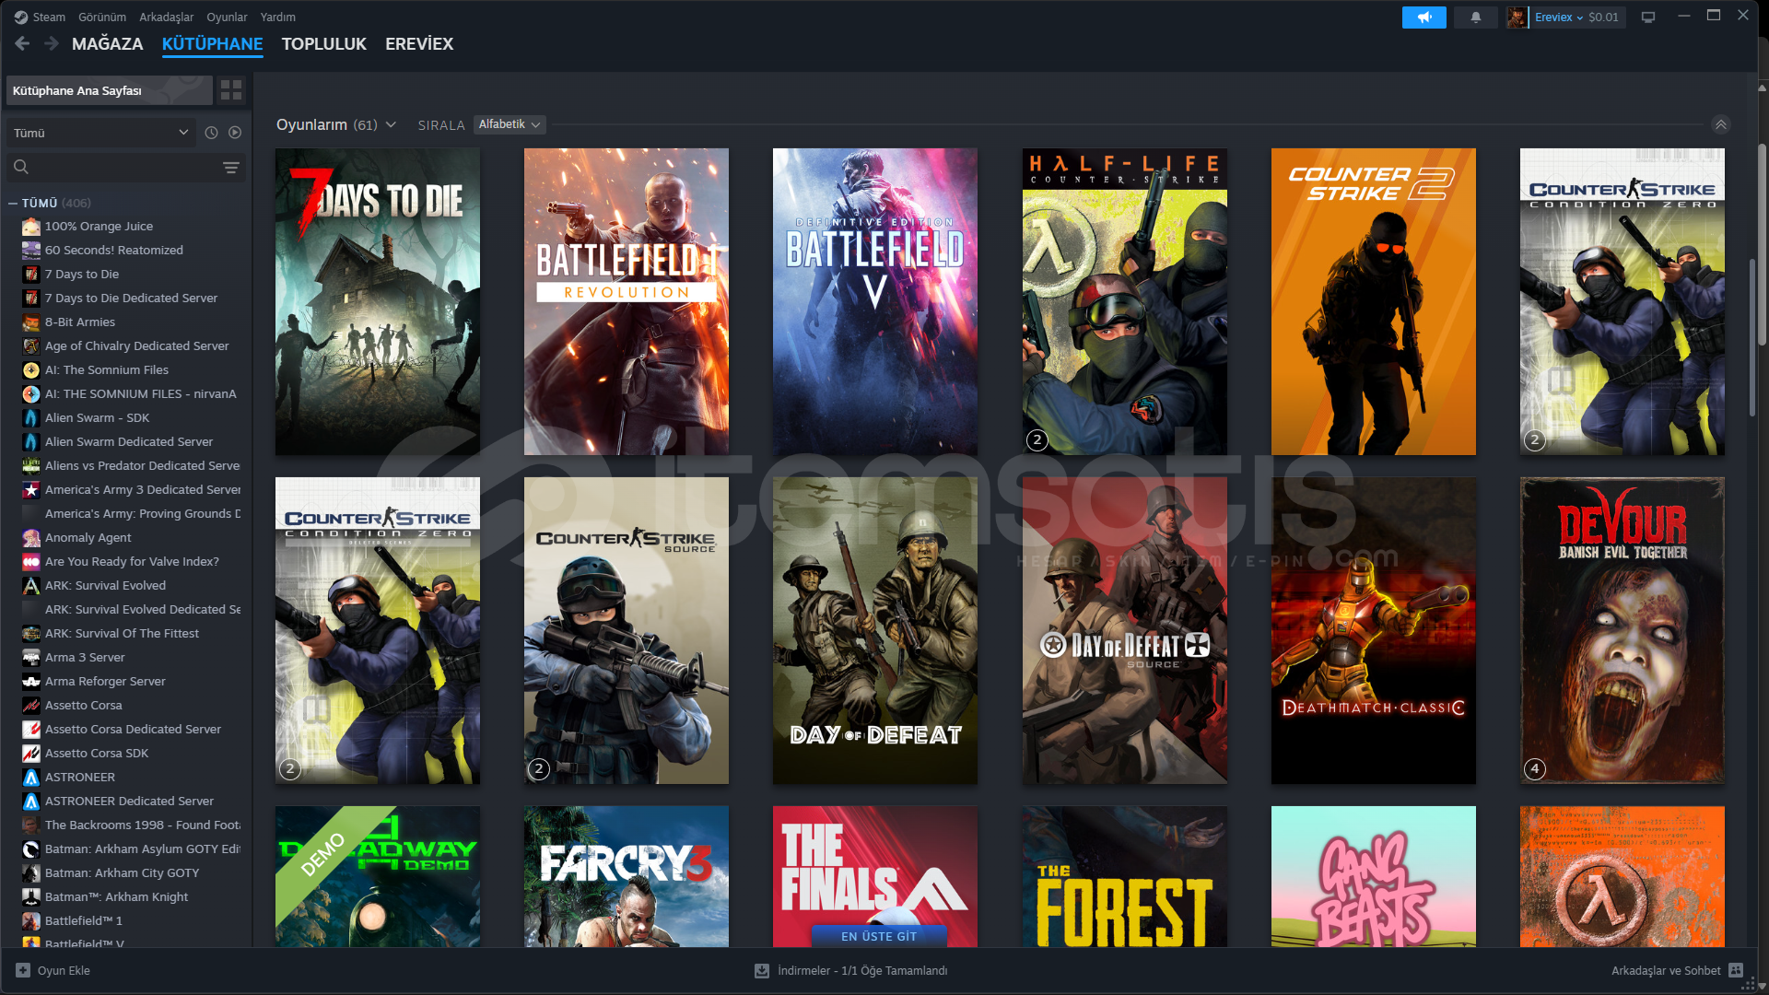
Task: Click the announcements megaphone icon
Action: click(x=1423, y=18)
